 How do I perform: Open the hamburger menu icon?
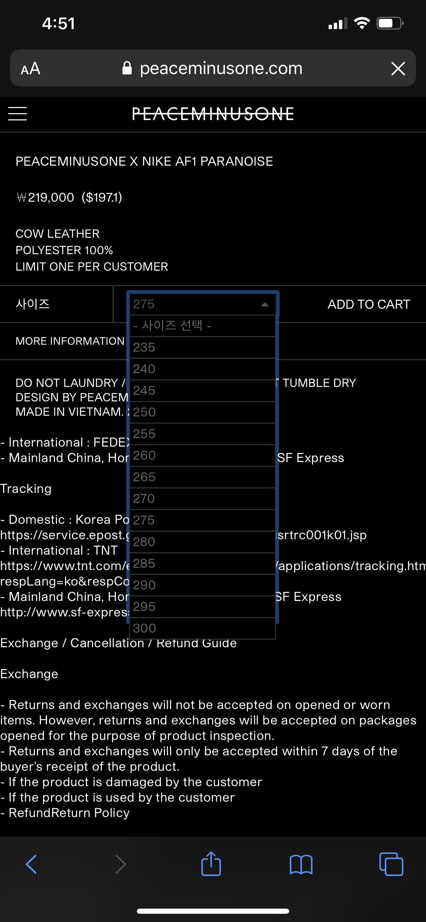tap(17, 114)
